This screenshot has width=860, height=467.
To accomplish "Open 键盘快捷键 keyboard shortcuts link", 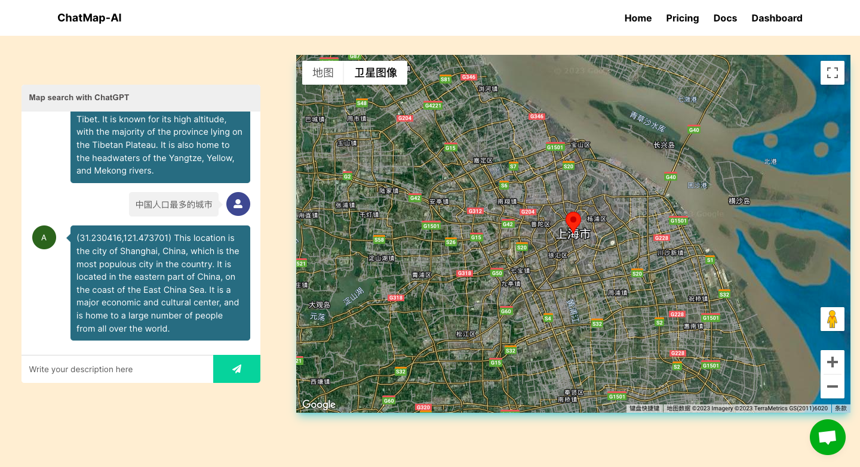I will point(644,409).
